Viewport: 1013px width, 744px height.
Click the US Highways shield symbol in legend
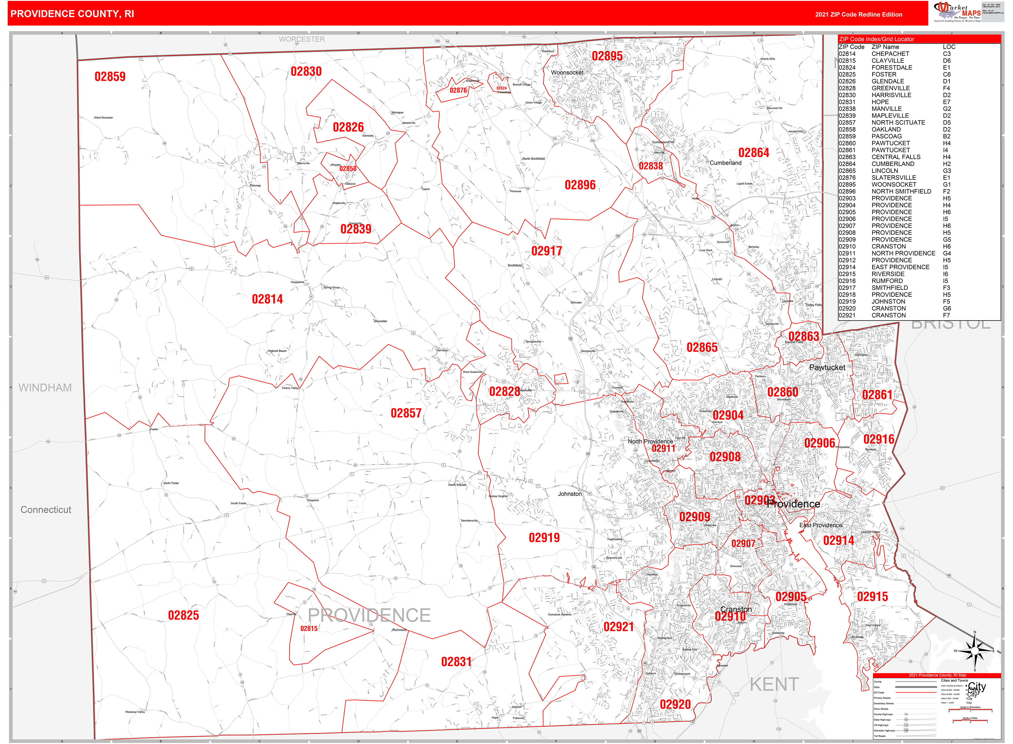(906, 725)
